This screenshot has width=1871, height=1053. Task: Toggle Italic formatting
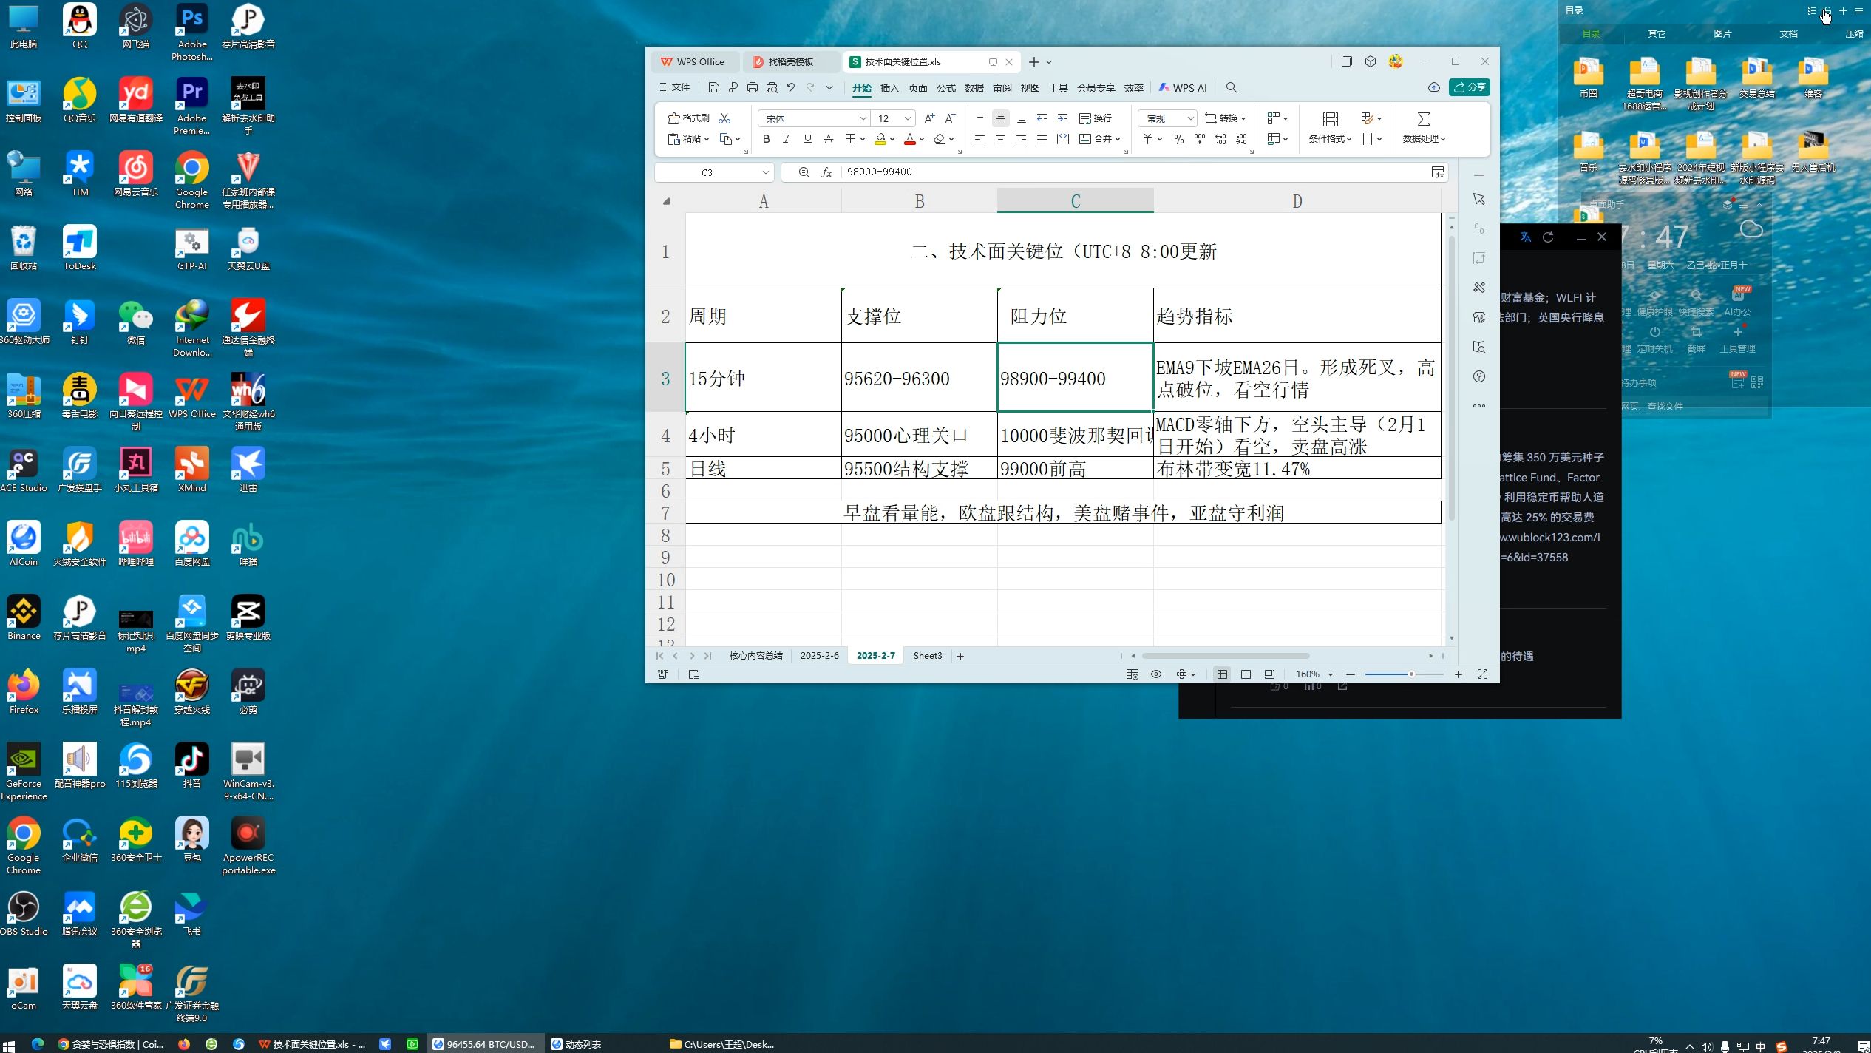[787, 139]
